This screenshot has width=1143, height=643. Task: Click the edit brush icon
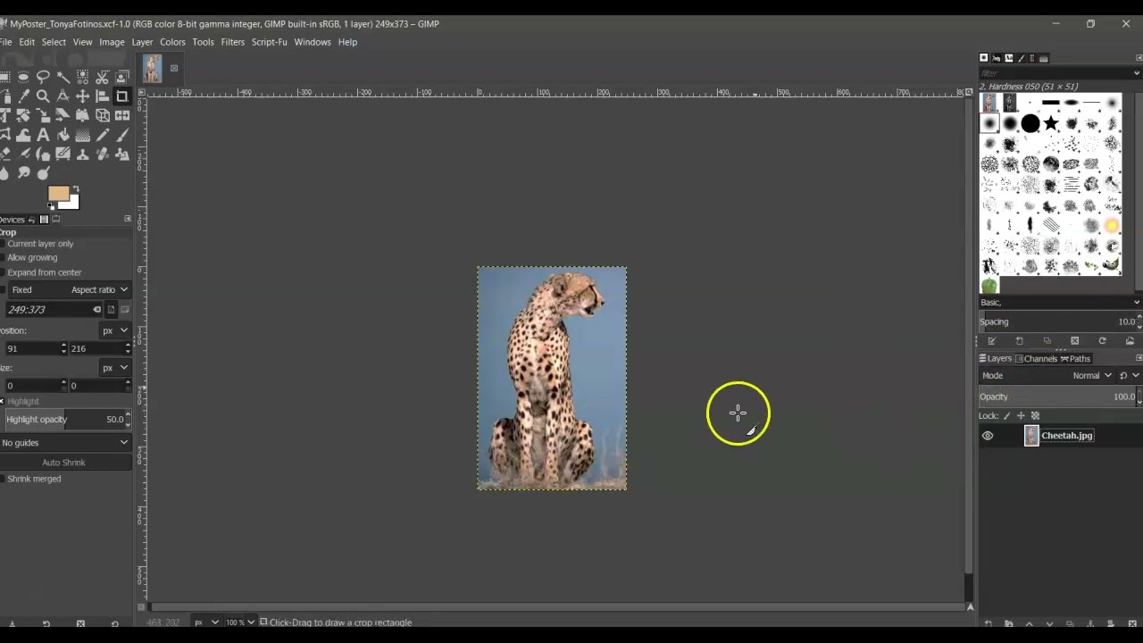point(991,341)
